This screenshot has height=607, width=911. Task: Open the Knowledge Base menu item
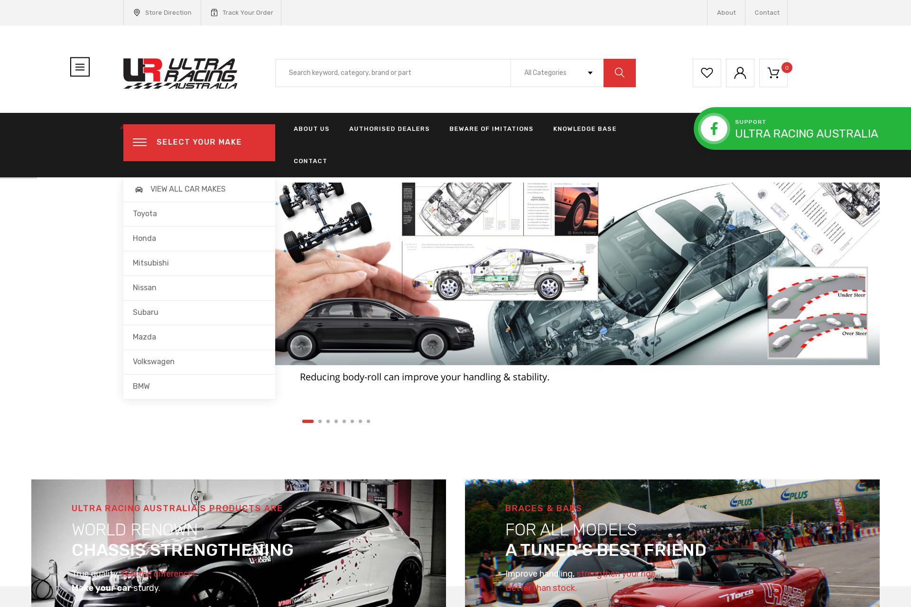585,129
